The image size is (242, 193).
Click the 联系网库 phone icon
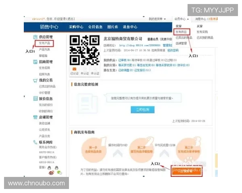pos(35,142)
